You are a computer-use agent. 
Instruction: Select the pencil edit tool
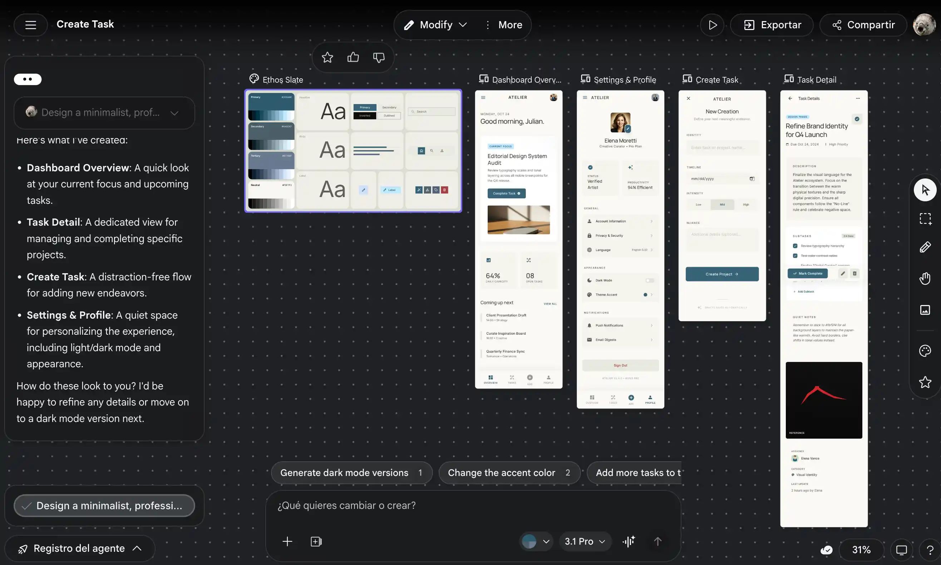coord(925,247)
